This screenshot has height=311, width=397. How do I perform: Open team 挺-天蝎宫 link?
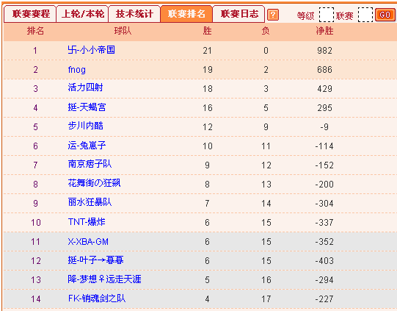[x=87, y=107]
